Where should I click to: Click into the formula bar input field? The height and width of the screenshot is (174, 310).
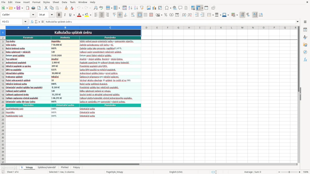170,22
